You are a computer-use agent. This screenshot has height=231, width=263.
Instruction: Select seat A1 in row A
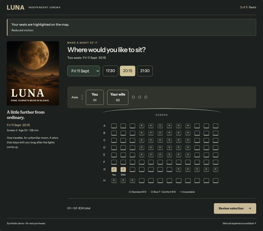point(114,126)
